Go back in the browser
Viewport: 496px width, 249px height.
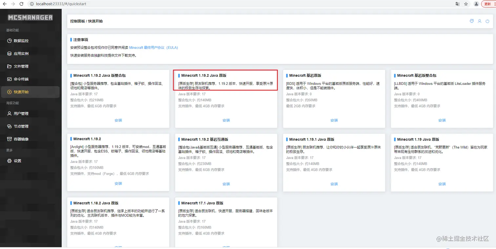[x=5, y=4]
